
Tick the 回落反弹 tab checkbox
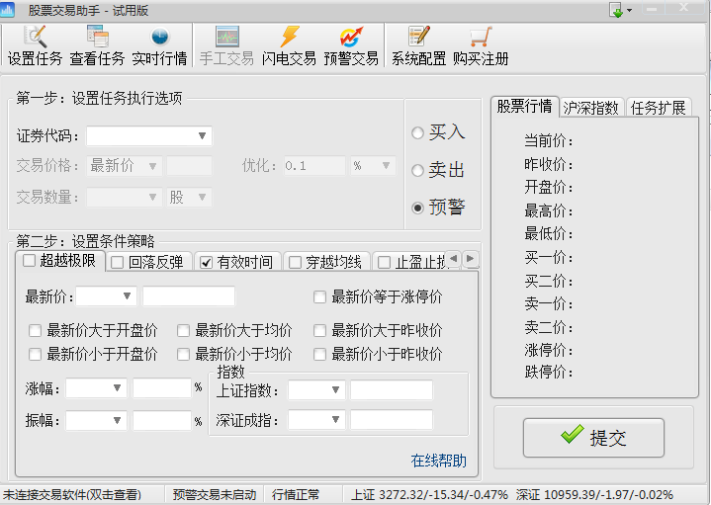tap(118, 263)
